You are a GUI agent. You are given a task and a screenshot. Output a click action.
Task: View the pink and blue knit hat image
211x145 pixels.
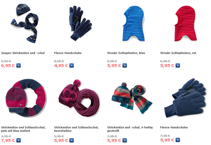[26, 98]
